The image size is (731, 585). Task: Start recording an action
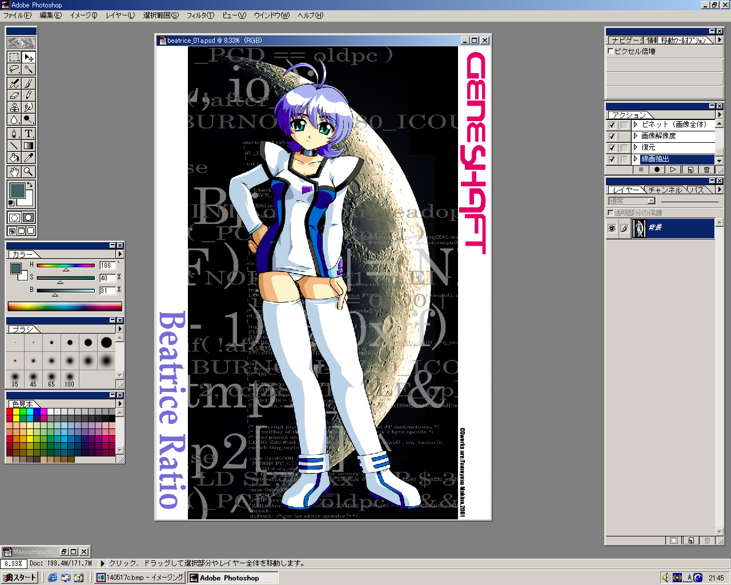click(x=657, y=170)
